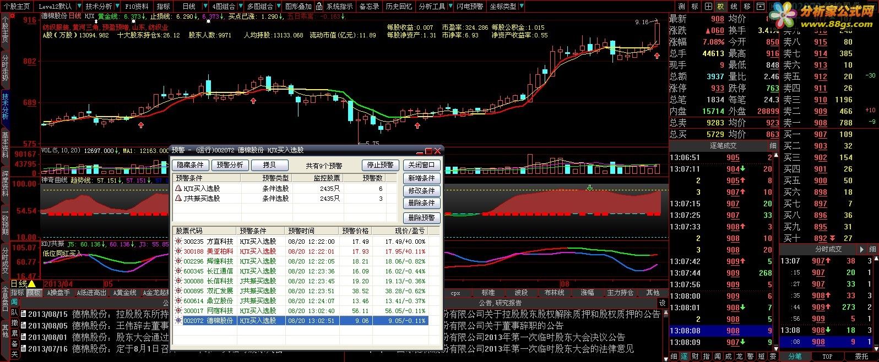Expand the 分析工具 dropdown arrow
879x362 pixels.
451,6
